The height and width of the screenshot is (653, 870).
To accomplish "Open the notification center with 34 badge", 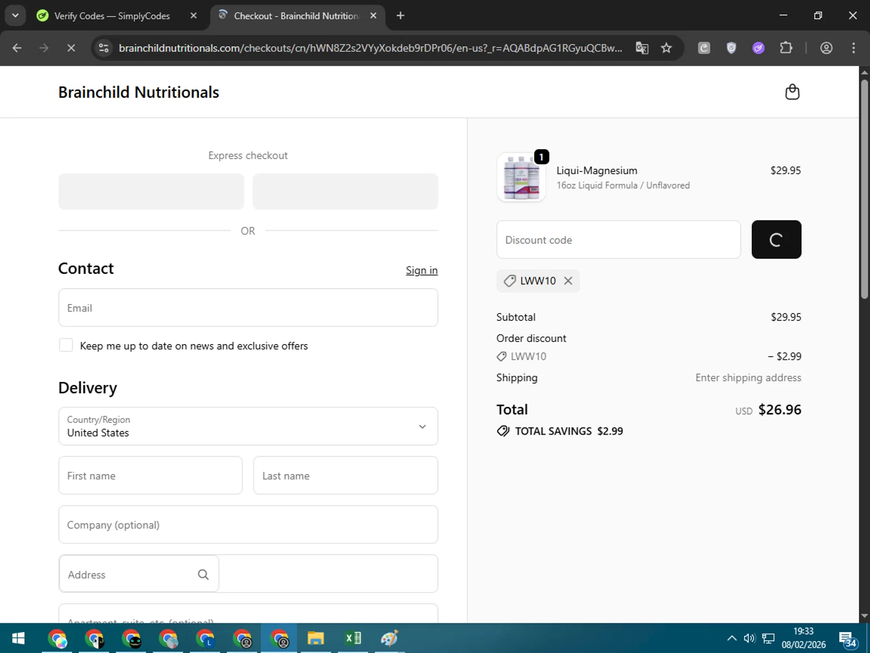I will (x=849, y=640).
